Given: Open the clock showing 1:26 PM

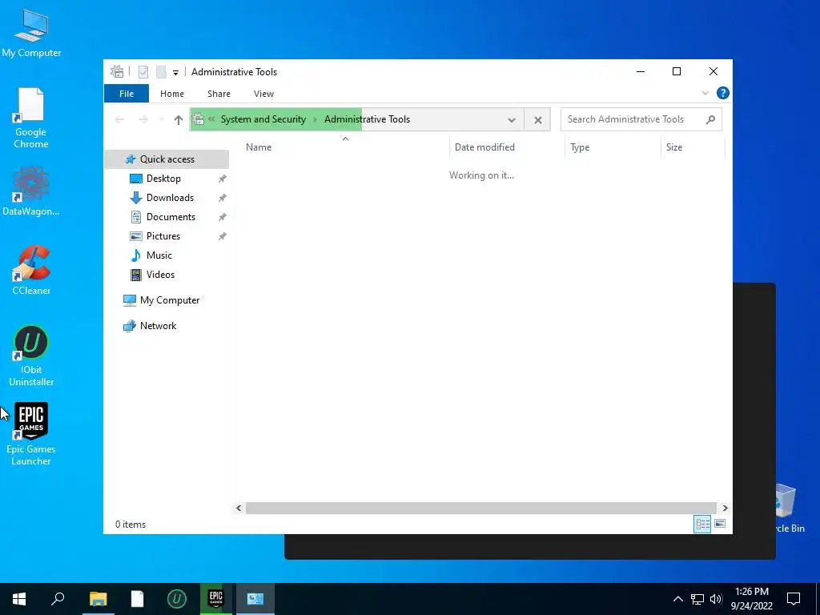Looking at the screenshot, I should [x=752, y=599].
